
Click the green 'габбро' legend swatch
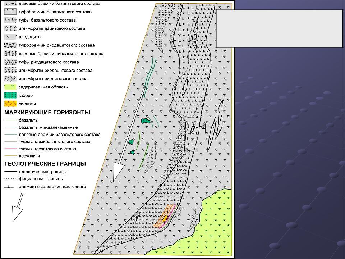pyautogui.click(x=10, y=95)
